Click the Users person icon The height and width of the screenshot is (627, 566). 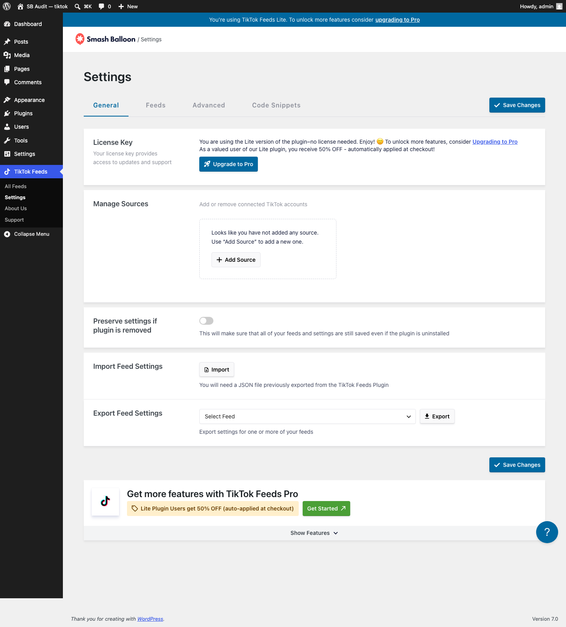click(x=7, y=127)
